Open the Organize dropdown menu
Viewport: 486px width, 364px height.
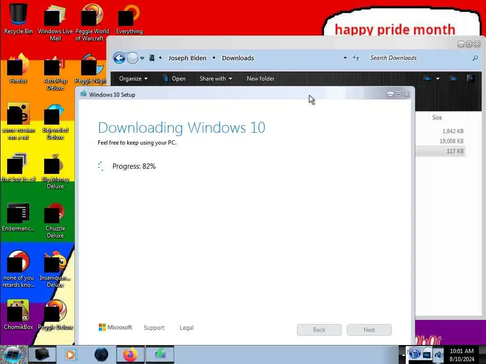point(133,79)
